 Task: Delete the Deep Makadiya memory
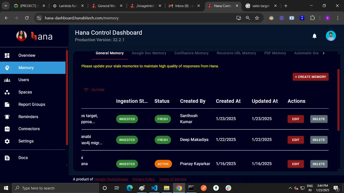click(319, 140)
